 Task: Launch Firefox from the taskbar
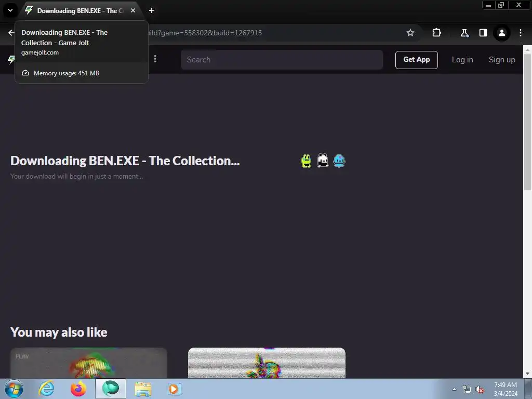coord(78,389)
